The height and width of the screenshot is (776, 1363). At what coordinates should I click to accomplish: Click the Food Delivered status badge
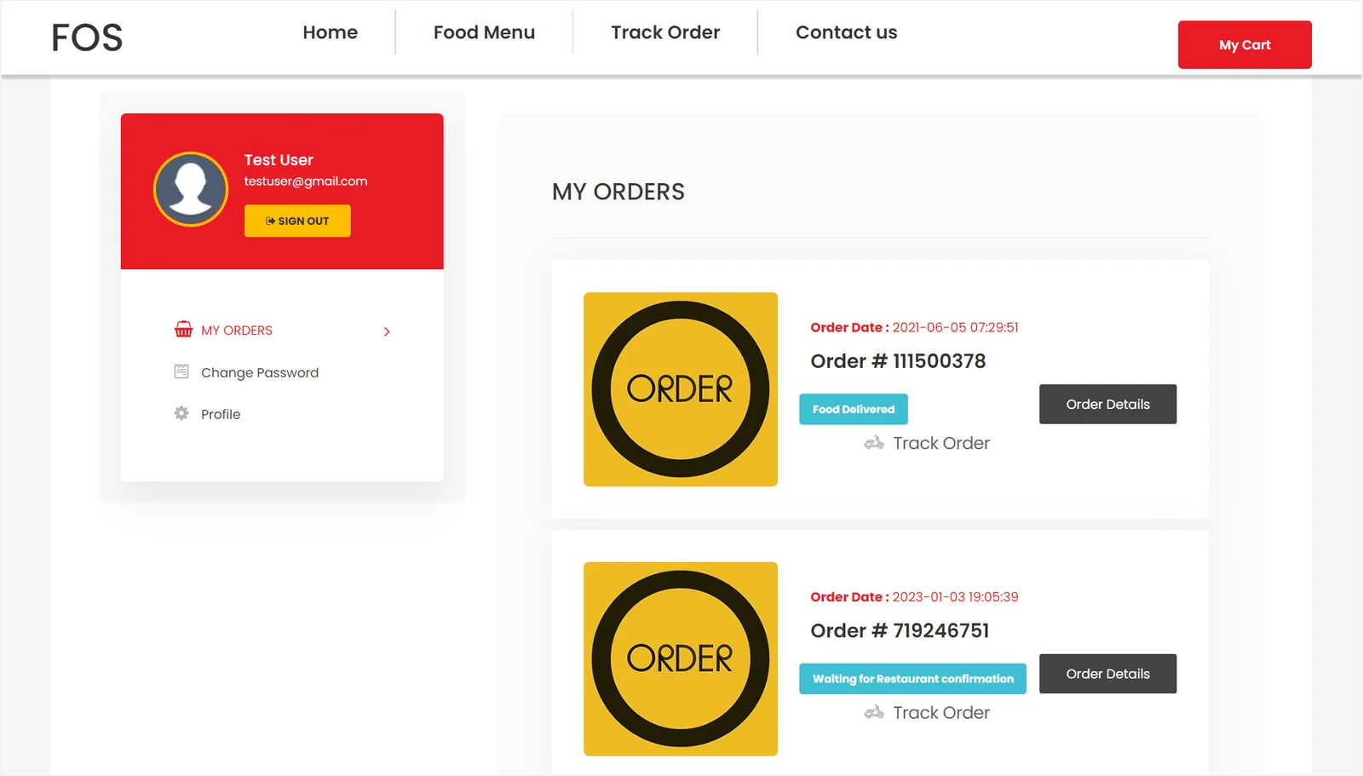tap(854, 409)
